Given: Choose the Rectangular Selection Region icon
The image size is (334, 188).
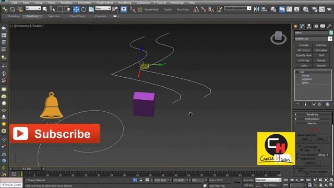Looking at the screenshot, I should pos(60,9).
